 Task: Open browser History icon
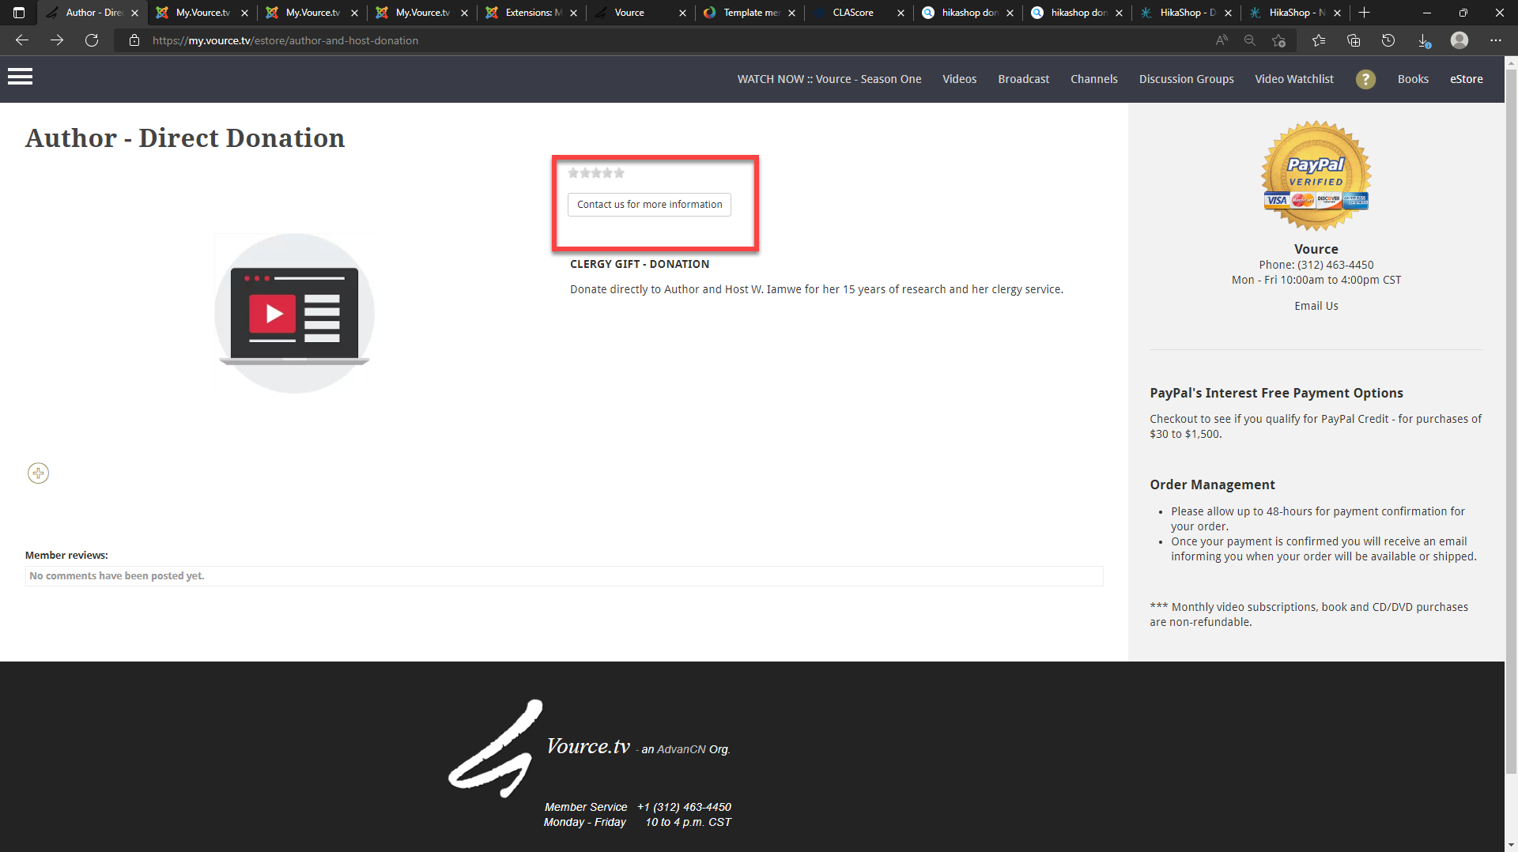pyautogui.click(x=1388, y=40)
